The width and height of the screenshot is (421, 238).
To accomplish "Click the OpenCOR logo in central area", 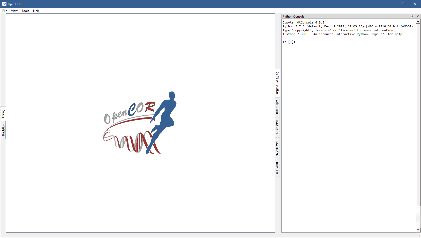I will [x=140, y=123].
